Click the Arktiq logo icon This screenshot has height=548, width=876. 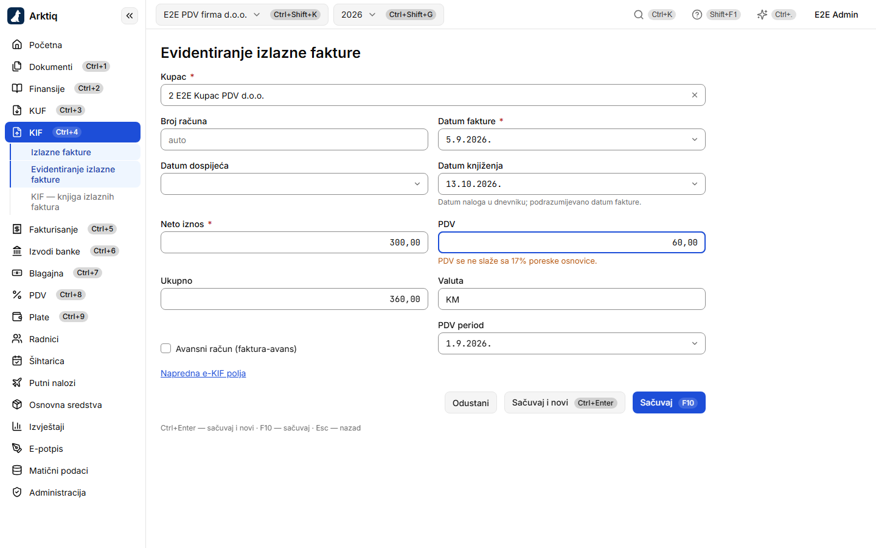point(16,16)
